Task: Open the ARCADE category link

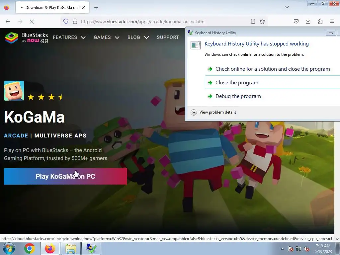Action: [16, 135]
